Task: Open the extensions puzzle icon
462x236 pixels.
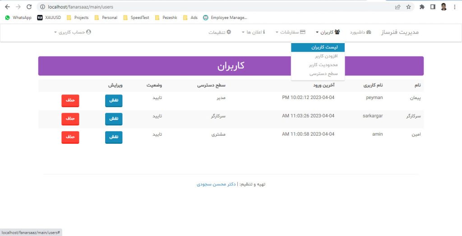Action: pos(422,7)
